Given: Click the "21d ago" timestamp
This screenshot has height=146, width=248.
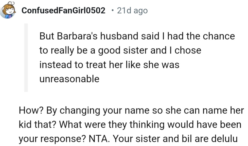Looking at the screenshot, I should [132, 11].
